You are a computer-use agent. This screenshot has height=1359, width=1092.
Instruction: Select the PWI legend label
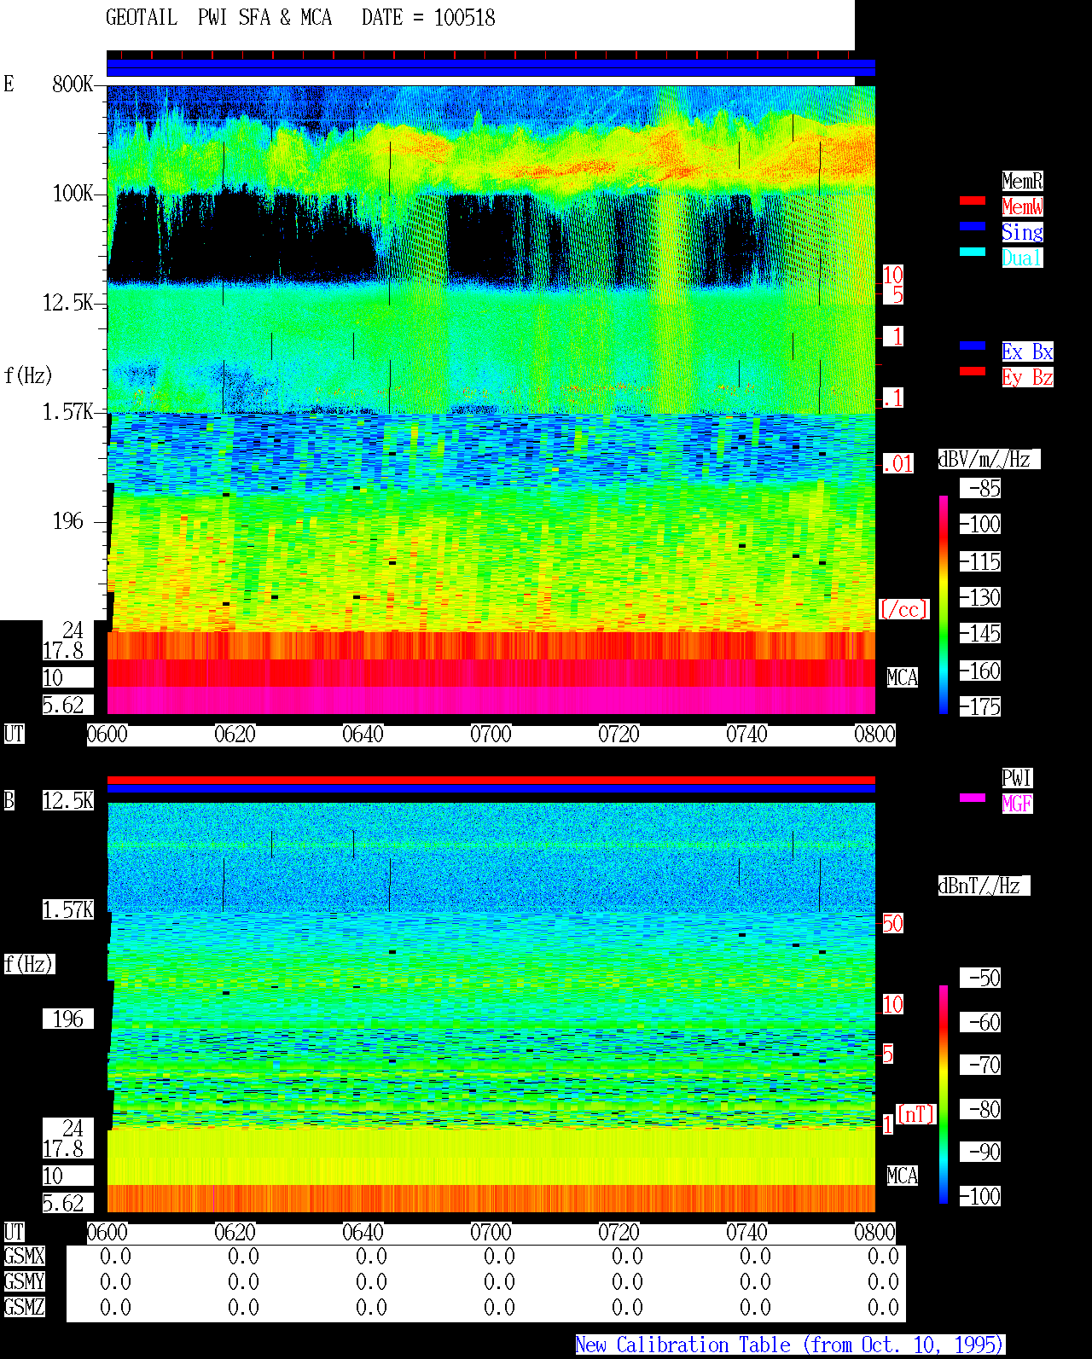1017,778
